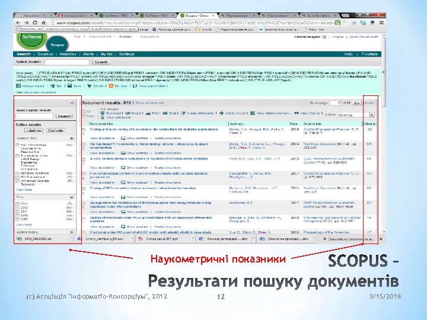Open the Tutorials link
The height and width of the screenshot is (320, 427).
(369, 54)
